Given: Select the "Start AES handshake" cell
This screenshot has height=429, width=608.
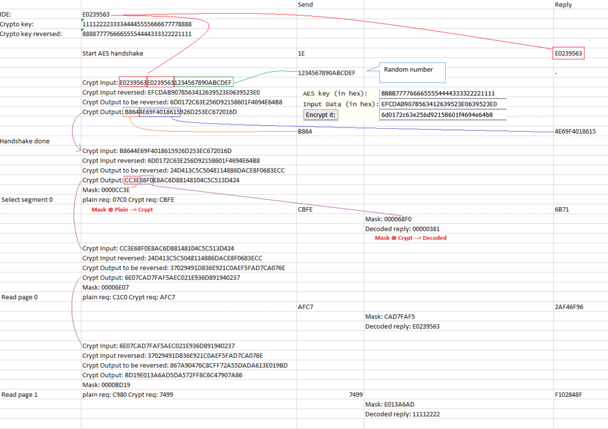Looking at the screenshot, I should pos(112,53).
